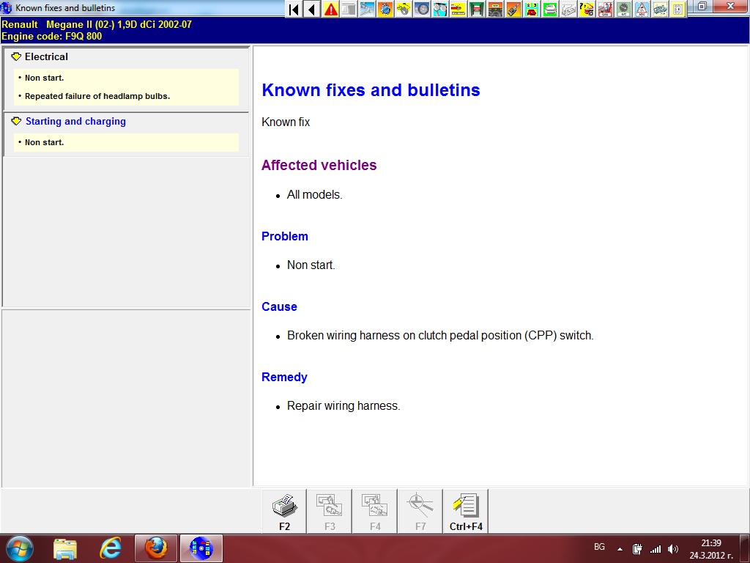Image resolution: width=750 pixels, height=563 pixels.
Task: Click the back arrow in the toolbar
Action: point(312,10)
